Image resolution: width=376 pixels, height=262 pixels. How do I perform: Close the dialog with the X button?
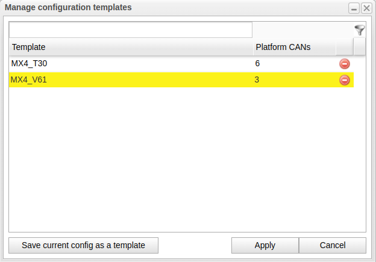coord(366,8)
